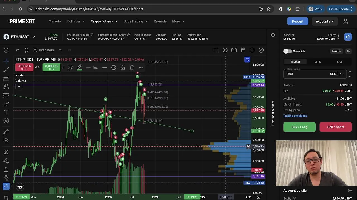
Task: Undo the last chart action
Action: tap(61, 50)
